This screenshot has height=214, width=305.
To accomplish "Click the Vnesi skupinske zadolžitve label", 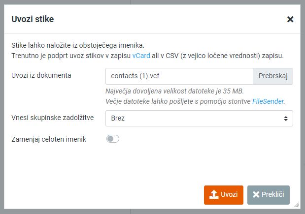I will point(53,118).
